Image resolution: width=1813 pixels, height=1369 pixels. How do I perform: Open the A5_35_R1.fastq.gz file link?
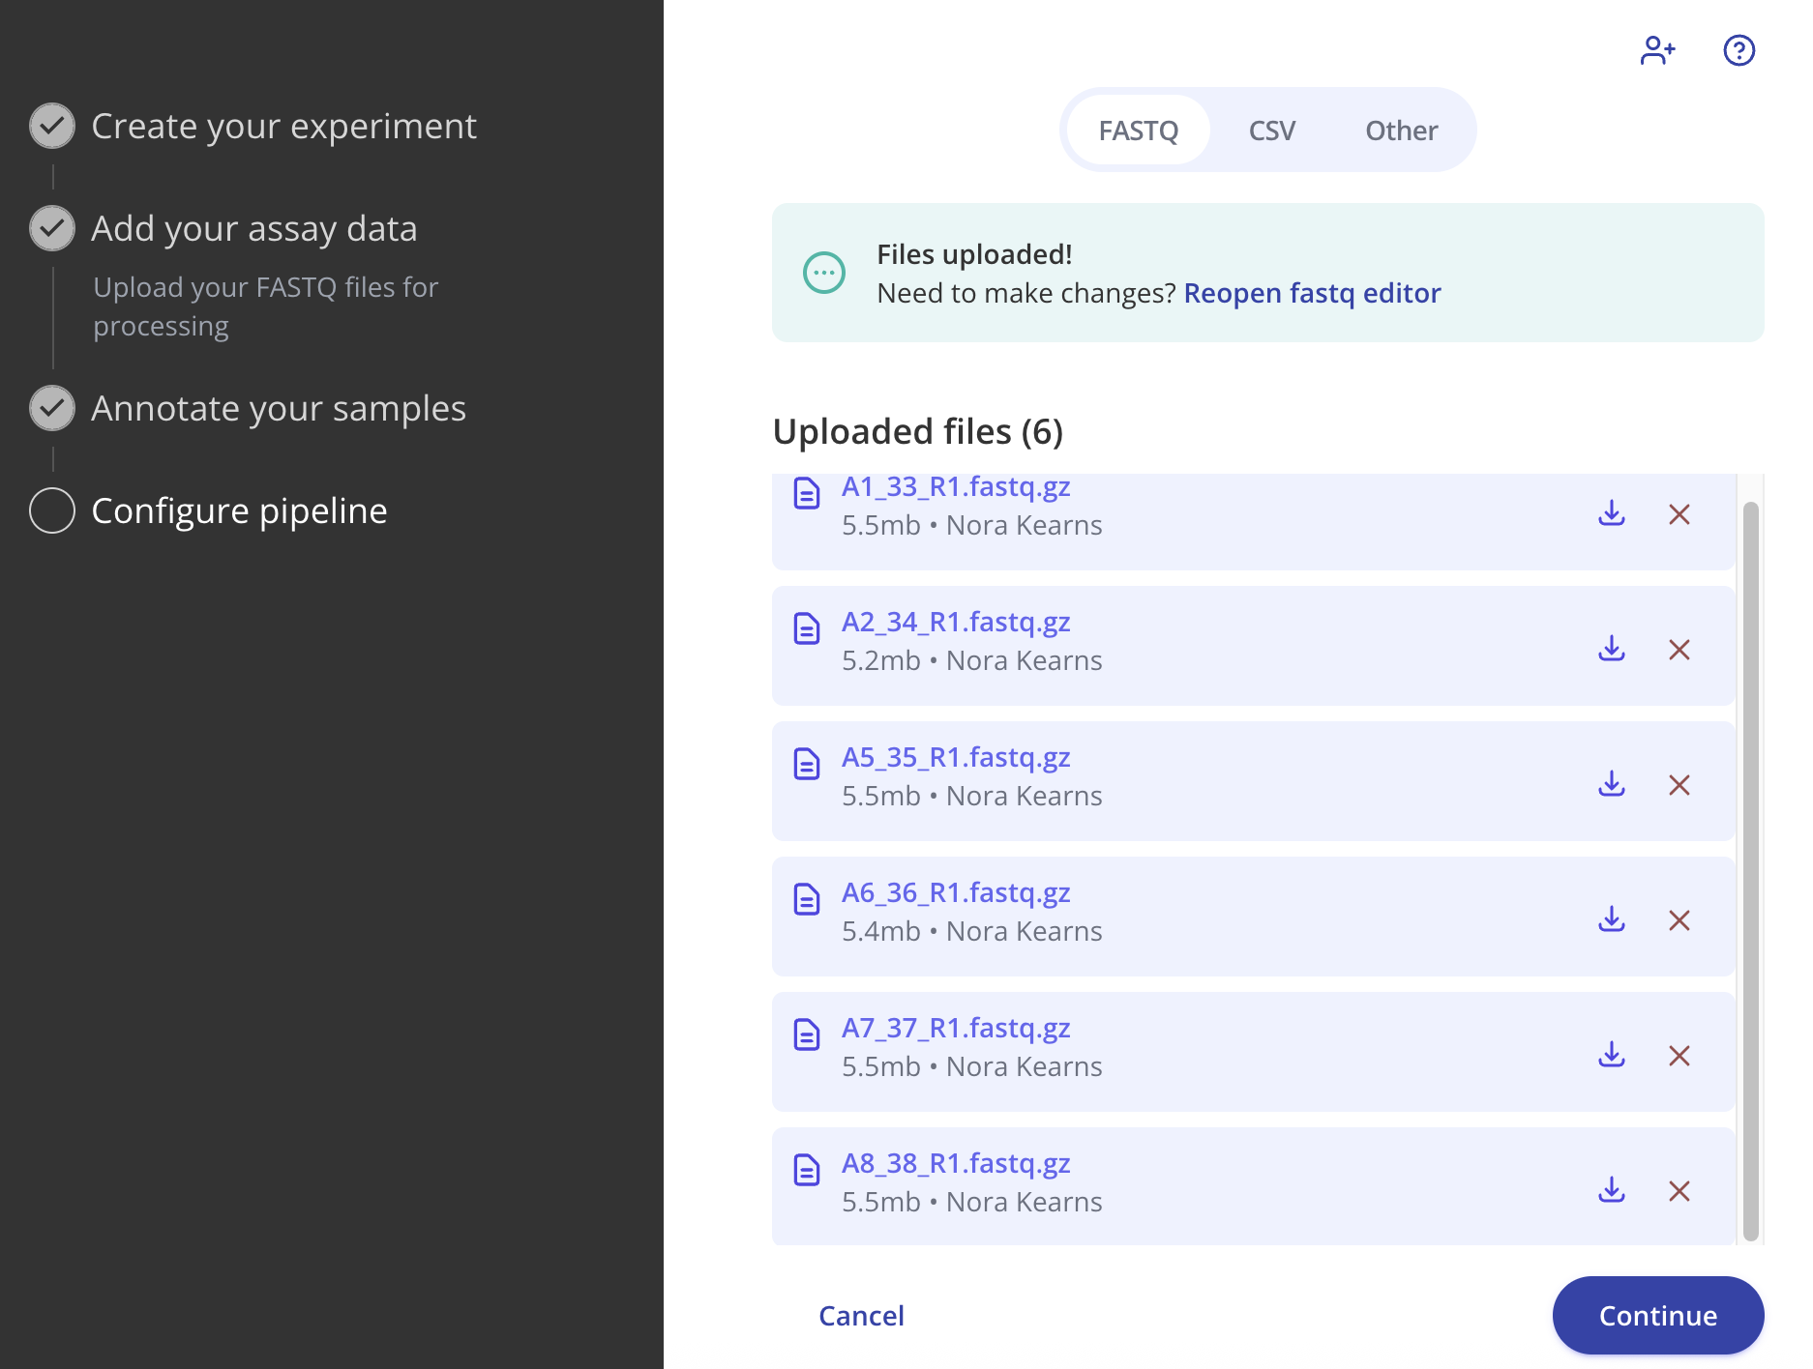click(x=956, y=757)
